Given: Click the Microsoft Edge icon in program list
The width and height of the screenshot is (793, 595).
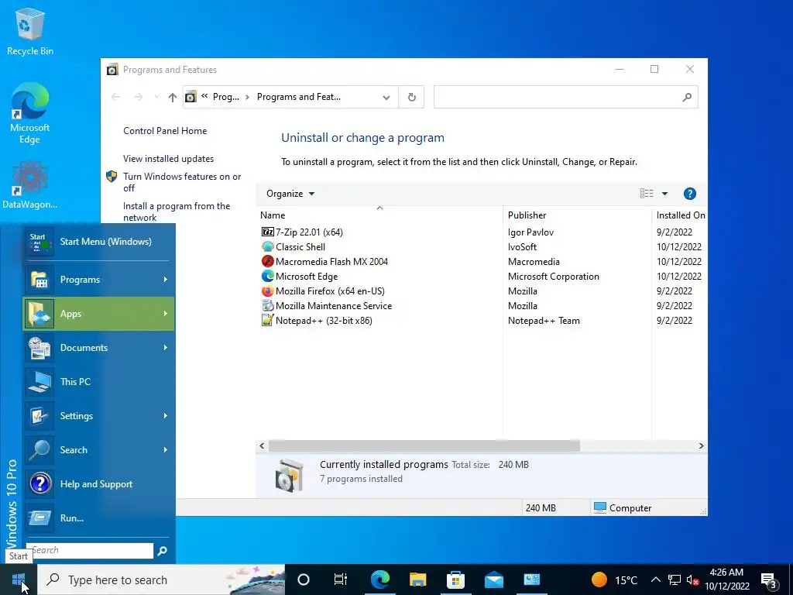Looking at the screenshot, I should coord(267,277).
